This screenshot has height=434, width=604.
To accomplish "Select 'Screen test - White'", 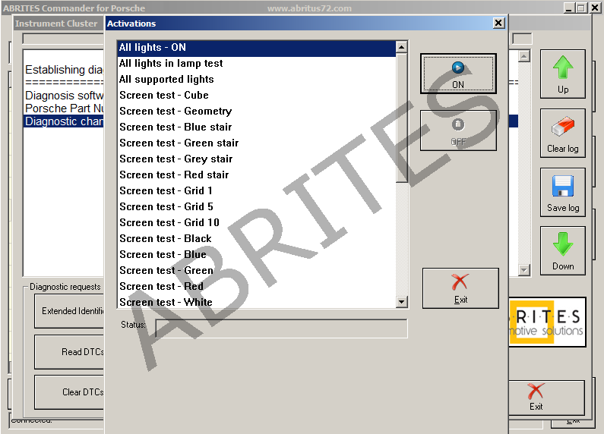I will [x=257, y=302].
